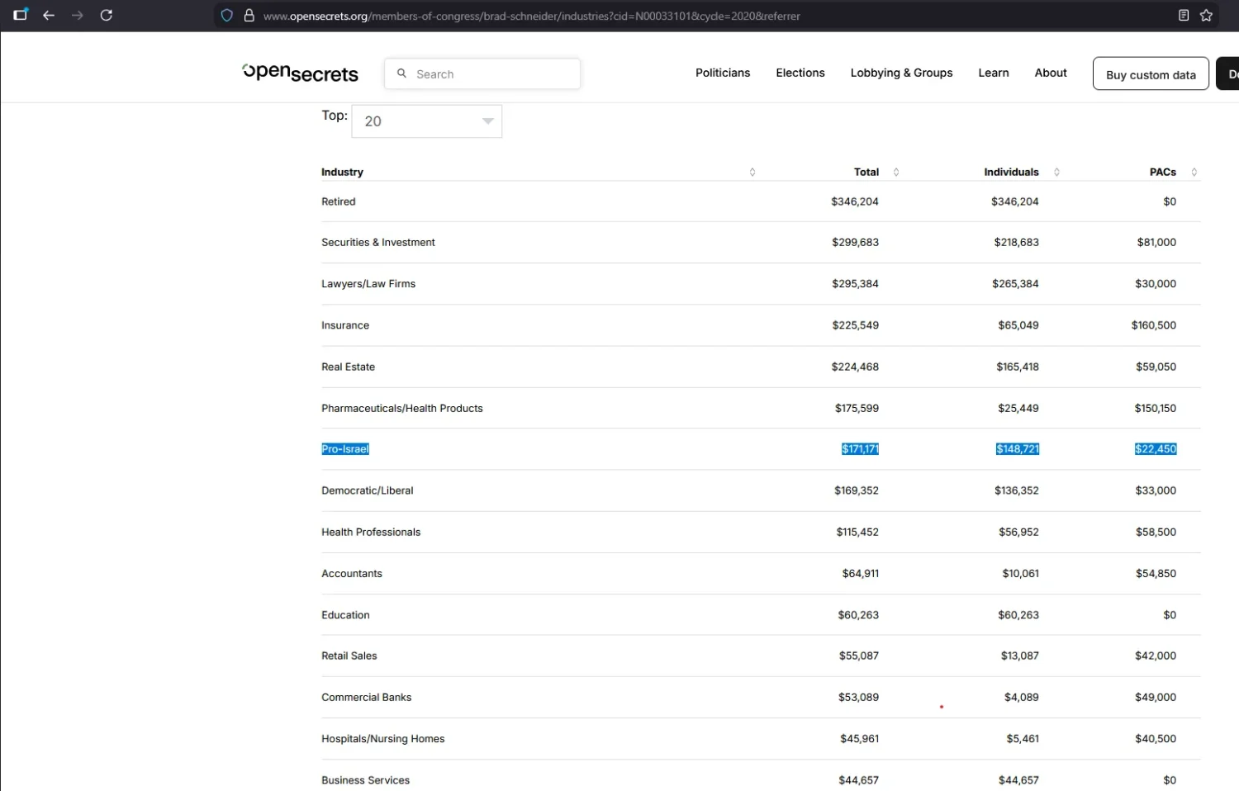1239x791 pixels.
Task: Click highlighted Pro-Israel text
Action: click(345, 449)
